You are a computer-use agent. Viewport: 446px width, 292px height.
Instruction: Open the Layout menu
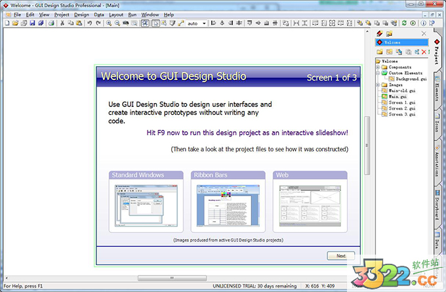coord(115,14)
